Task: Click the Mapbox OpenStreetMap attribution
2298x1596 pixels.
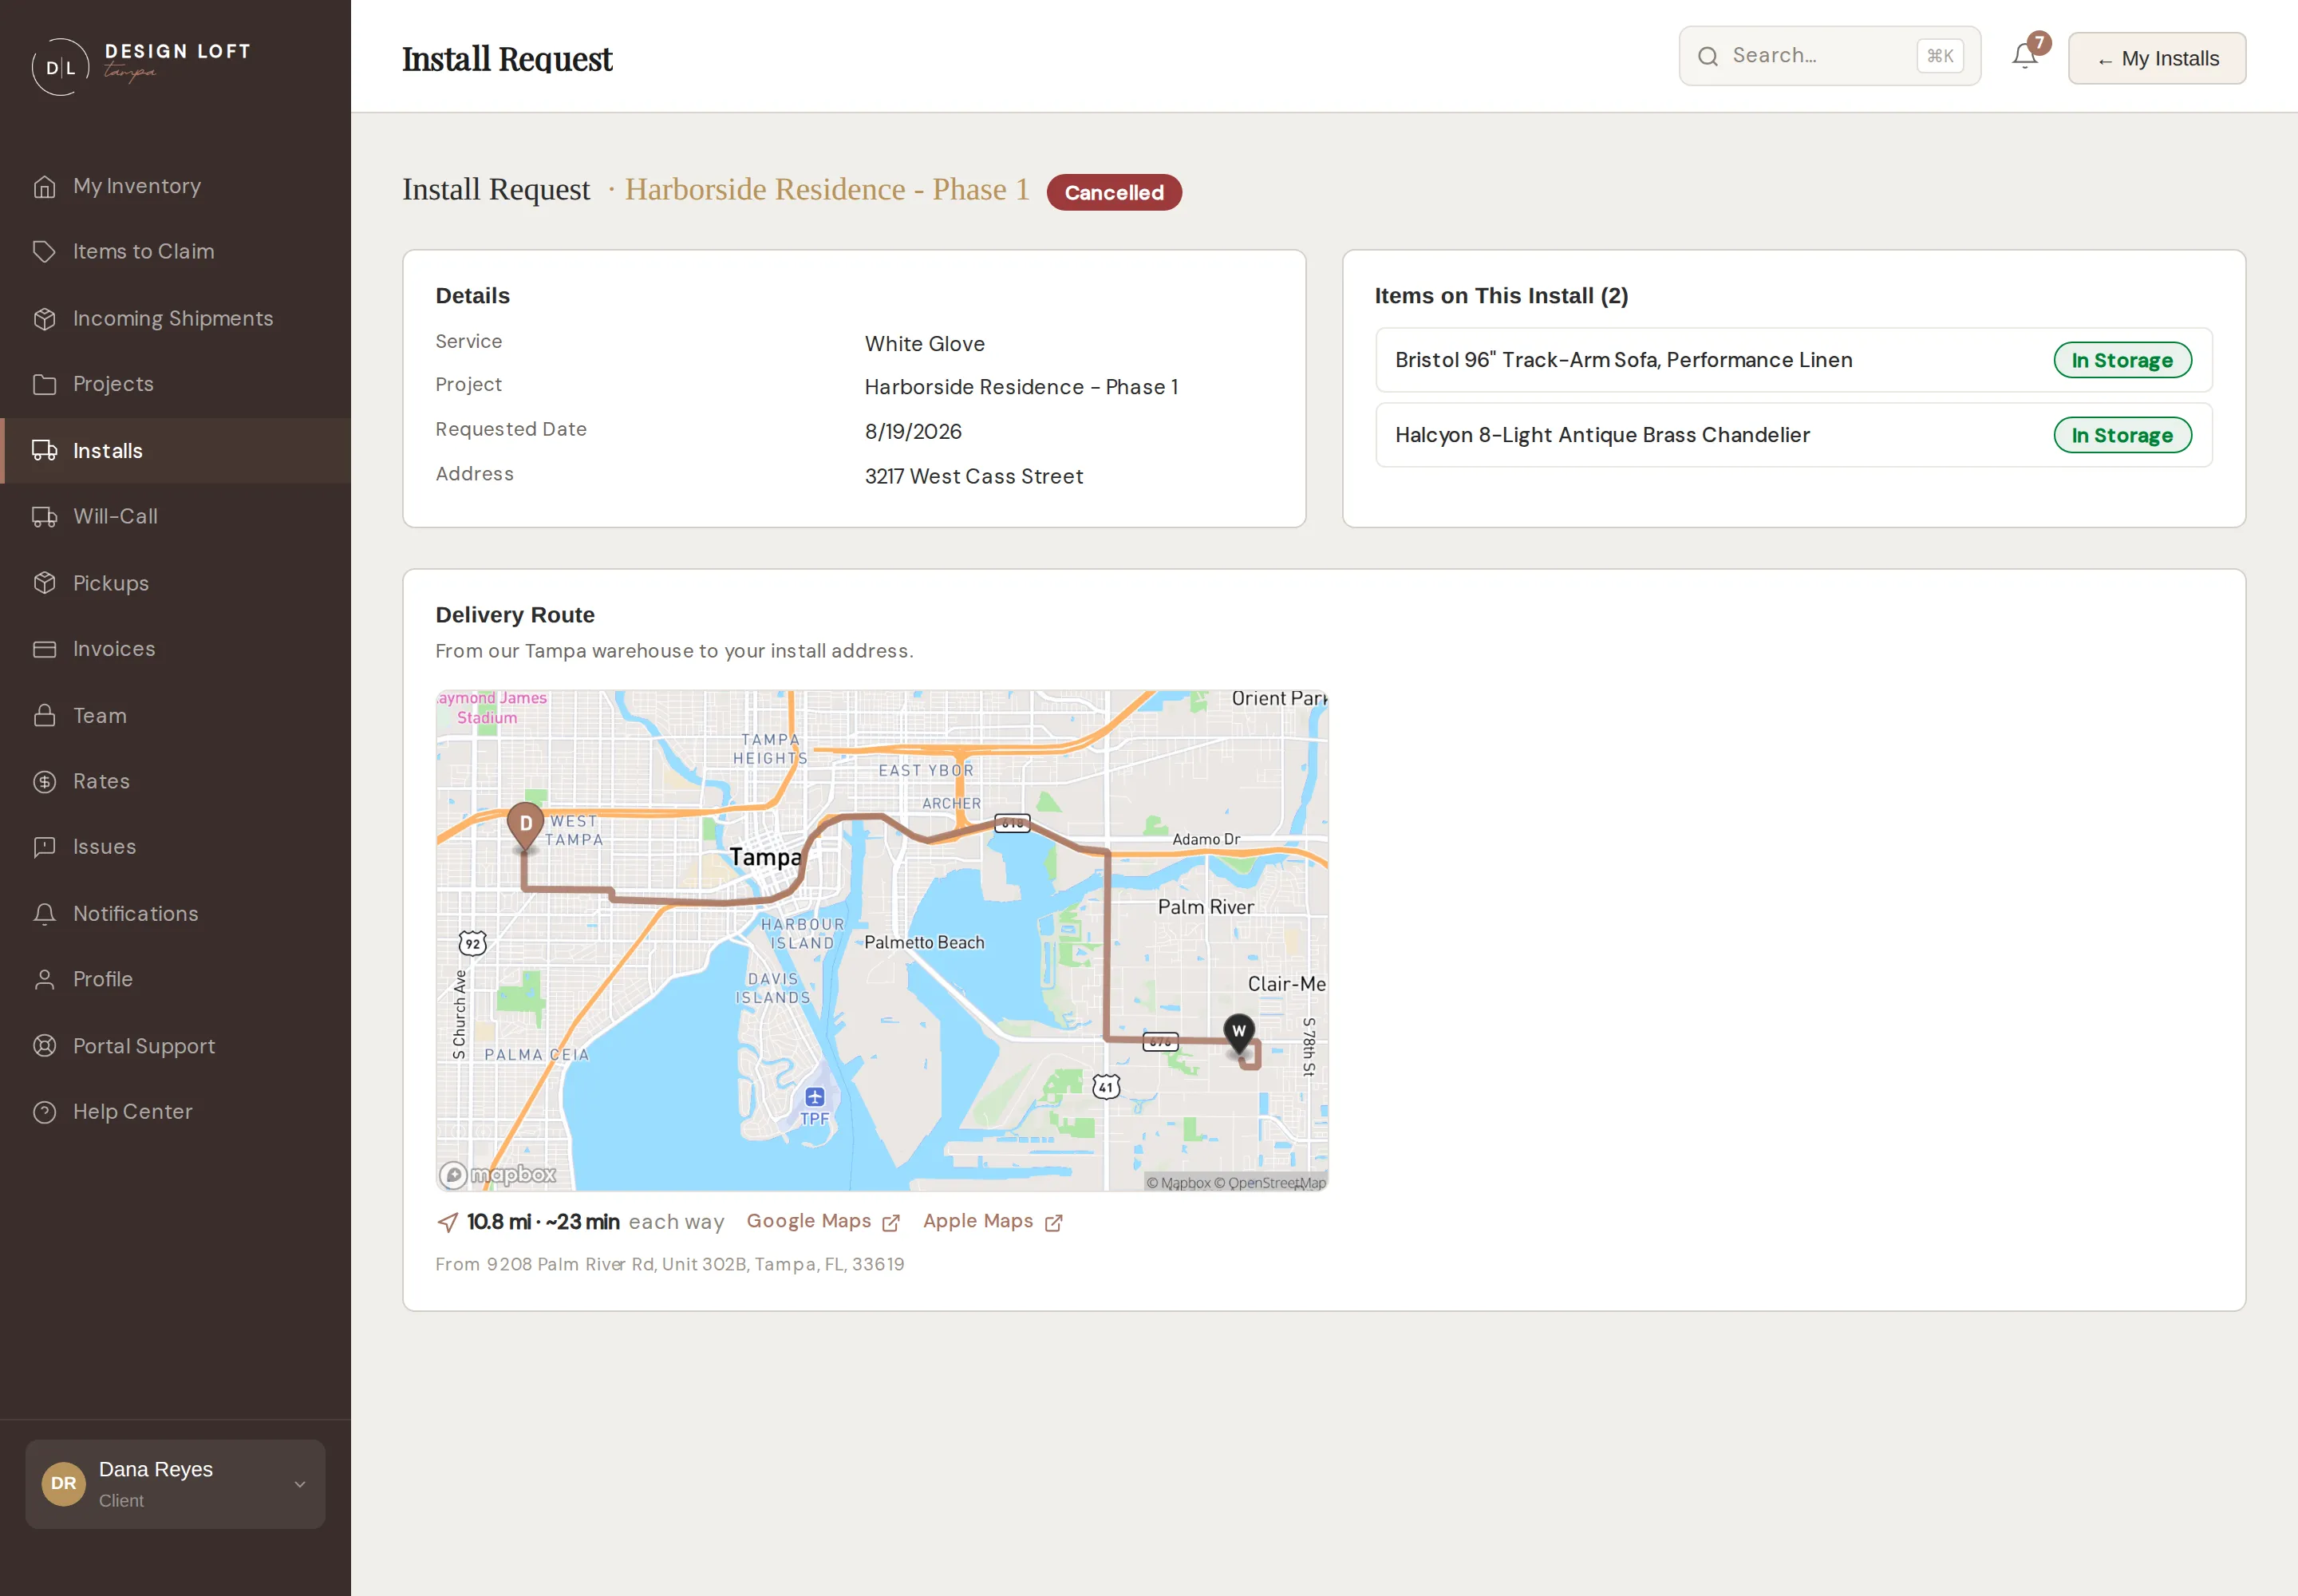Action: point(1235,1182)
